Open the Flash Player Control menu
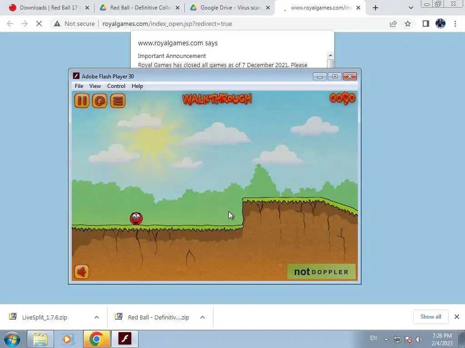 pos(116,86)
